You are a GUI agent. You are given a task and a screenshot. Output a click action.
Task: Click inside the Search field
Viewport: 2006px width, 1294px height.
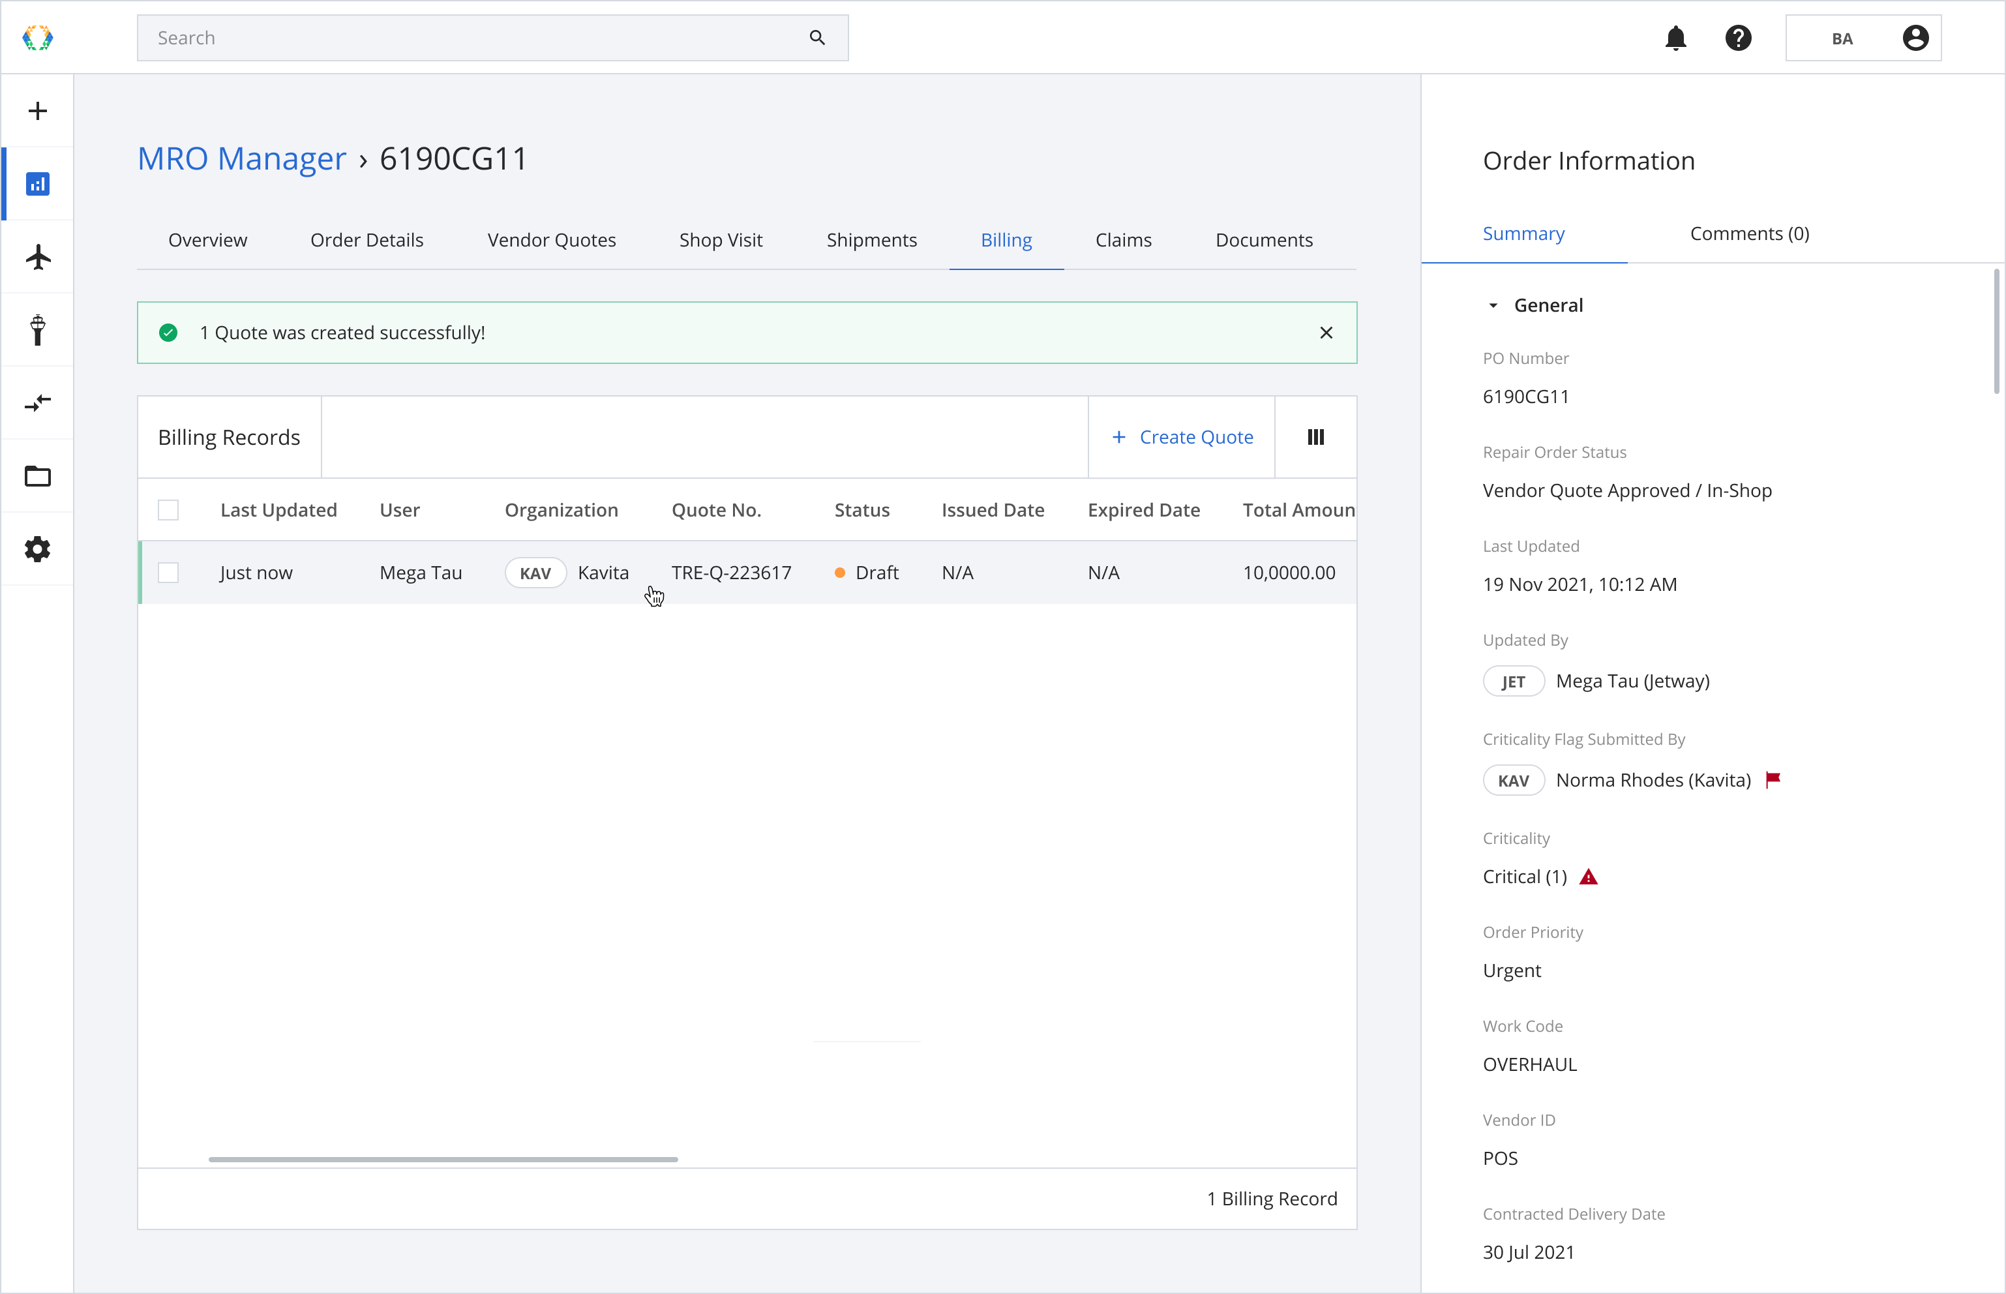[492, 38]
